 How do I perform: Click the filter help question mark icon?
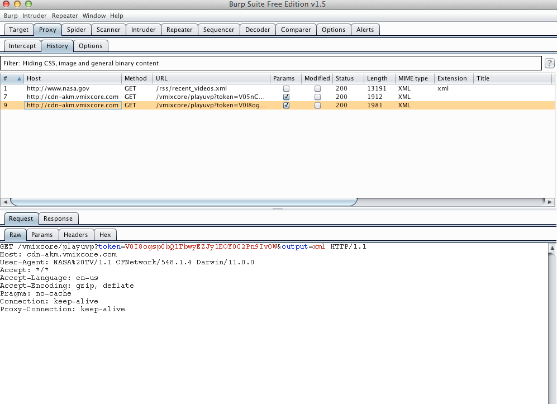[x=549, y=63]
